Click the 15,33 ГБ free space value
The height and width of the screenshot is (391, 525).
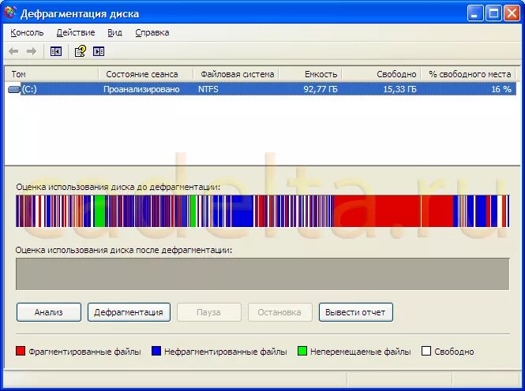click(x=399, y=89)
